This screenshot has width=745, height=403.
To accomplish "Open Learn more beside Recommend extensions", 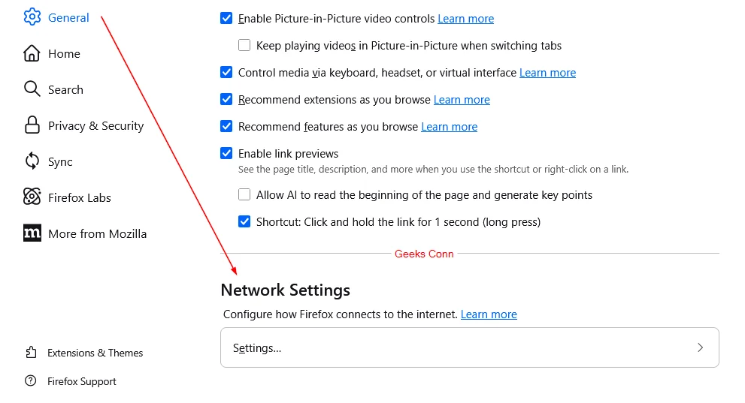I will tap(462, 100).
